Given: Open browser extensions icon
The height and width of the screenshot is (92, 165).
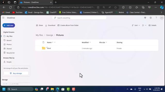Looking at the screenshot, I should (x=123, y=7).
